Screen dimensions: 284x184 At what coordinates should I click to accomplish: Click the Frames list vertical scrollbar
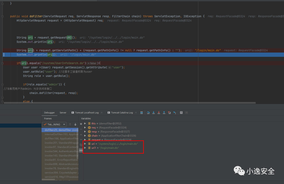(x=78, y=143)
